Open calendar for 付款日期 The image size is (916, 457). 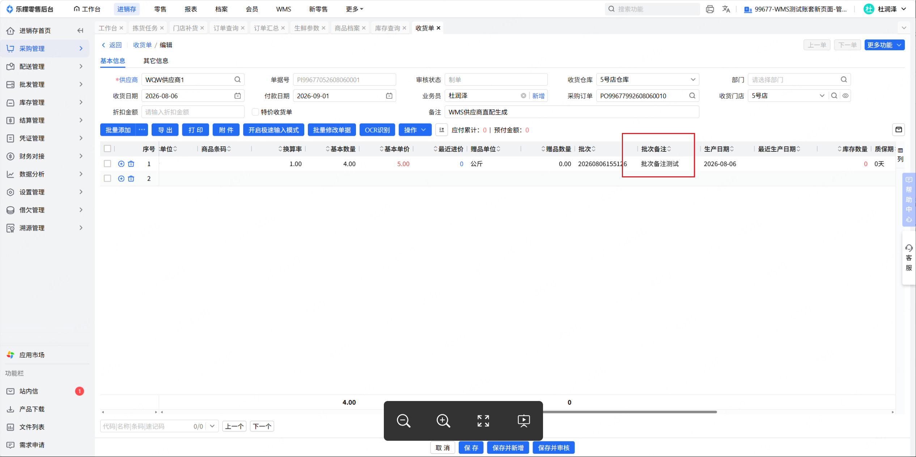[x=389, y=96]
